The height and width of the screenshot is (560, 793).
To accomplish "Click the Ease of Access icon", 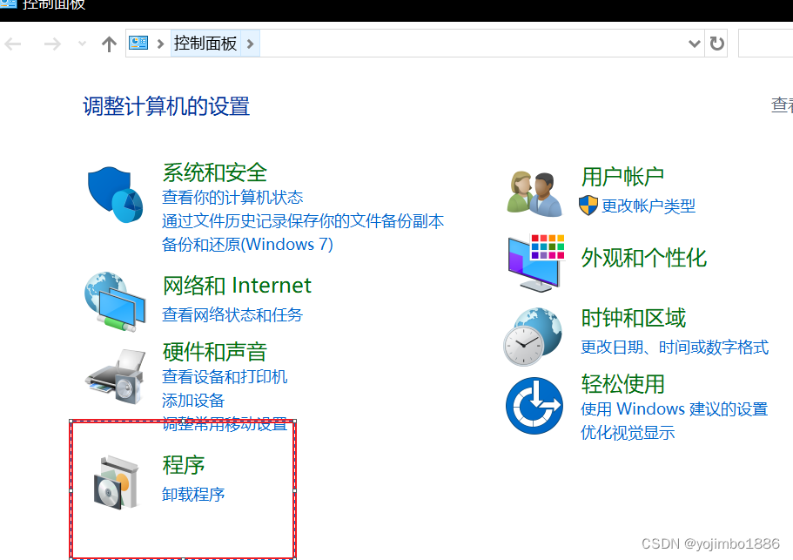I will 534,406.
